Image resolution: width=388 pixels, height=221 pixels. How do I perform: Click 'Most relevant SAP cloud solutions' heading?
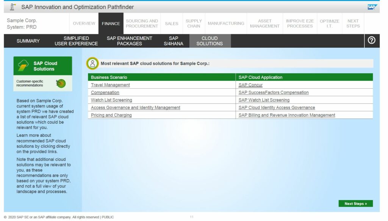155,63
